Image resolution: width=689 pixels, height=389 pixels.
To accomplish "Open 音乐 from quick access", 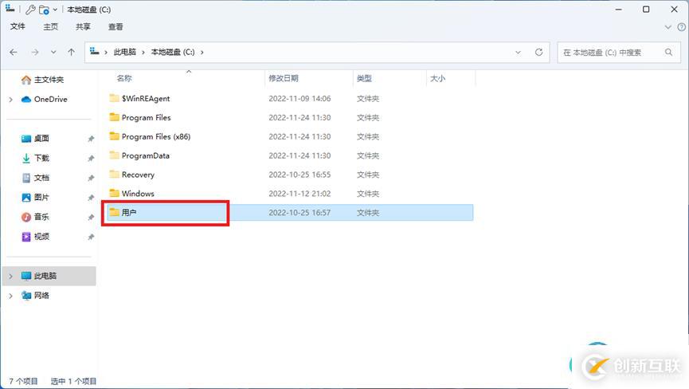I will pyautogui.click(x=41, y=217).
